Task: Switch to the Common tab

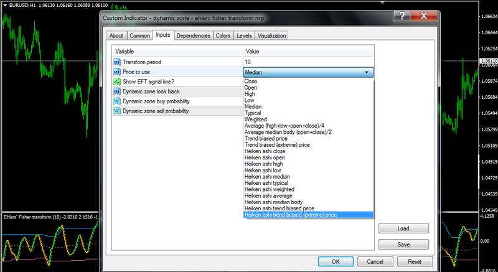Action: [x=139, y=35]
